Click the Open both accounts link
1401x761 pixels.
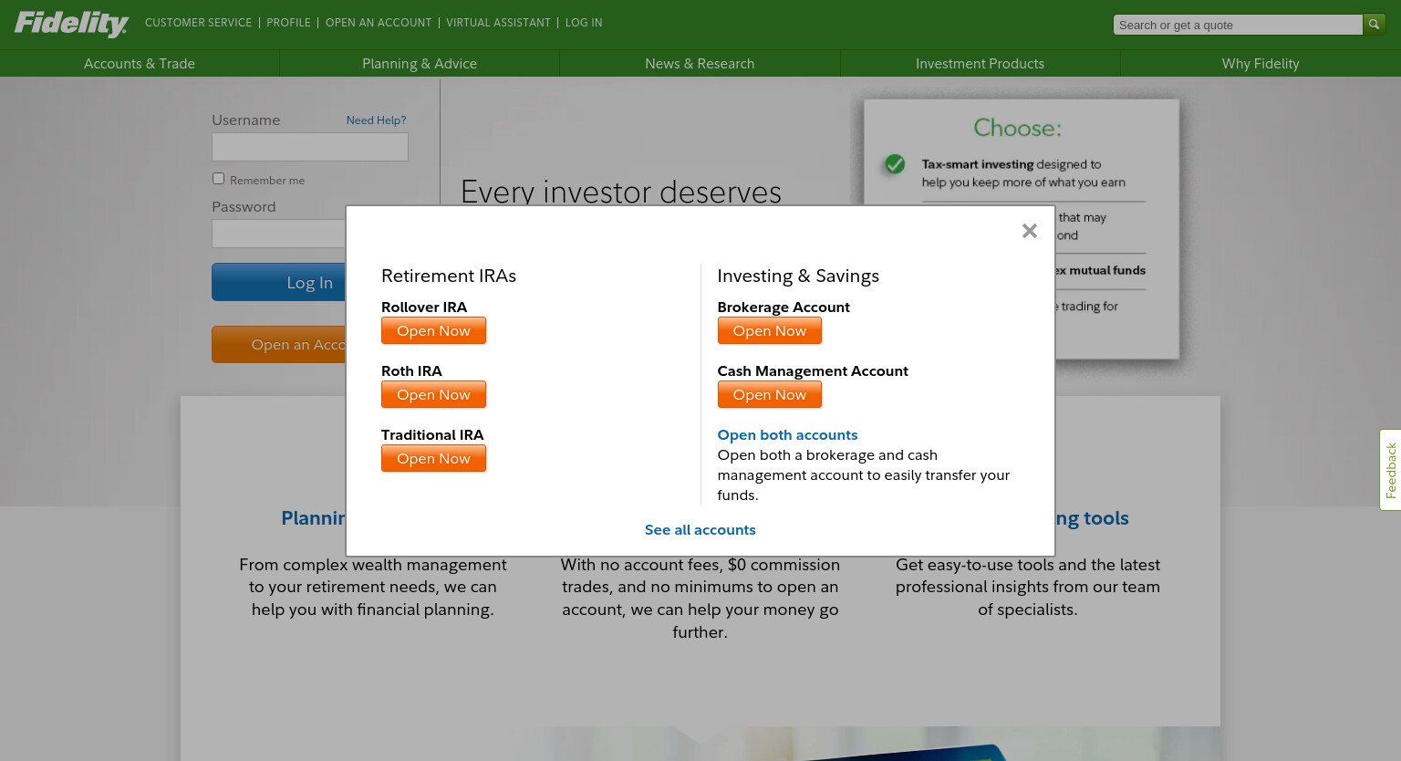[x=787, y=435]
